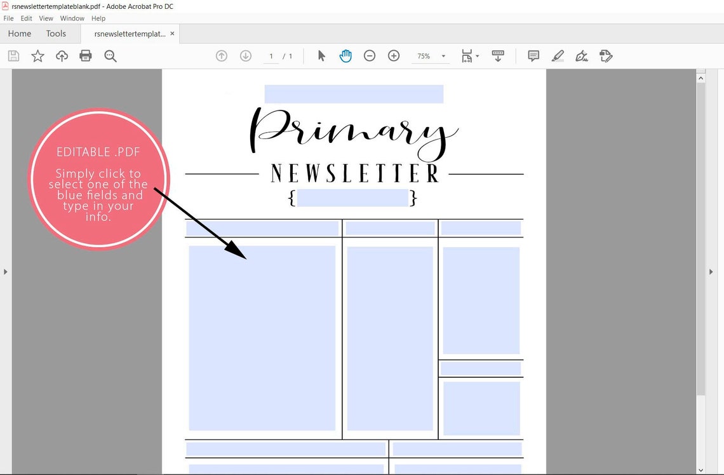Select the Hand tool
The height and width of the screenshot is (475, 724).
(x=345, y=56)
